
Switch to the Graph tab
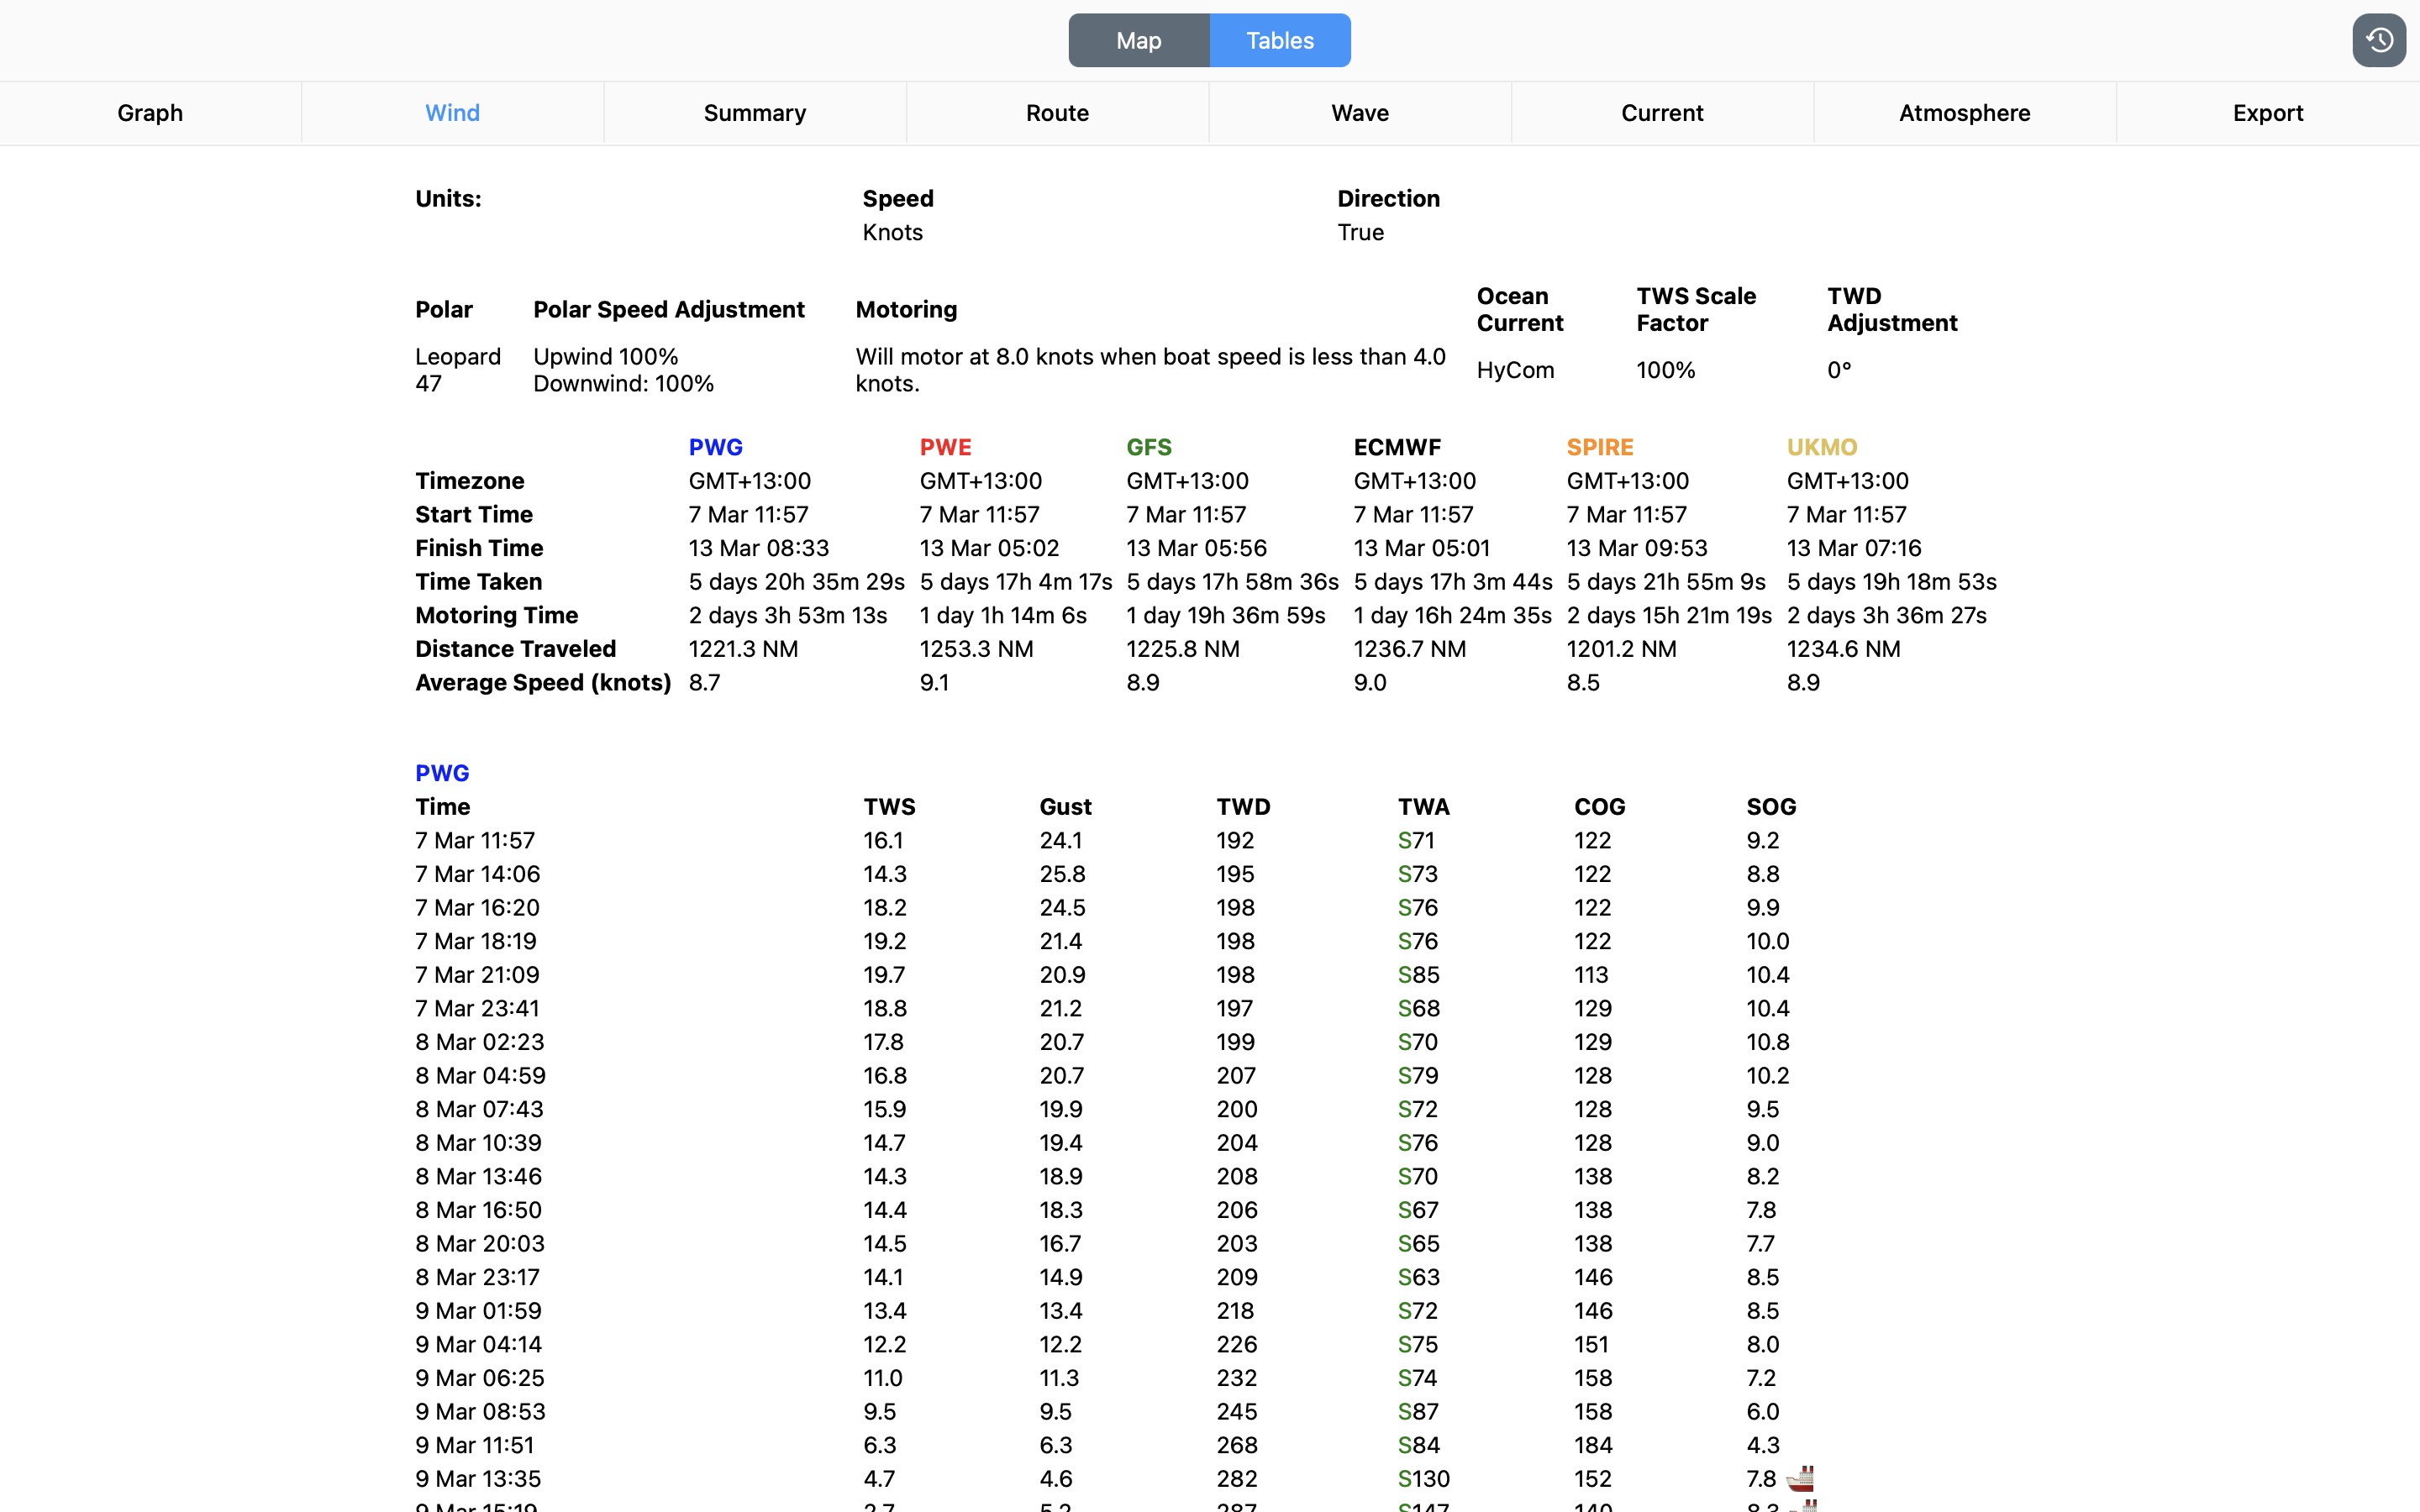(149, 112)
